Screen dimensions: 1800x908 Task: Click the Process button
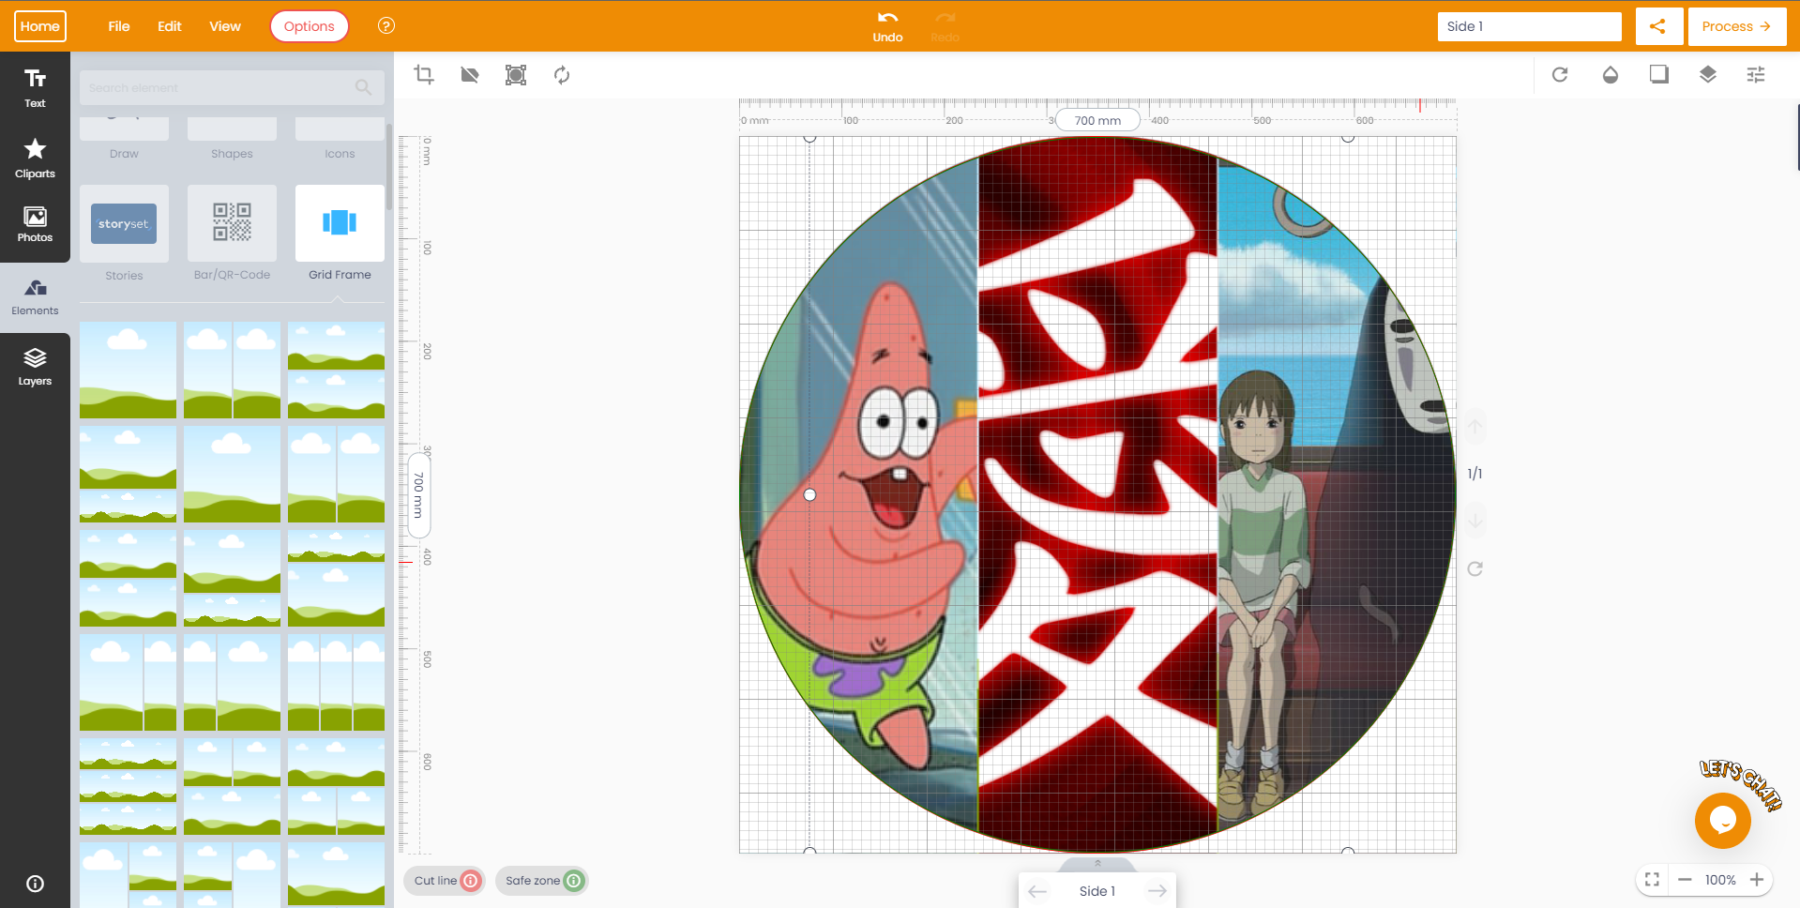click(1736, 26)
